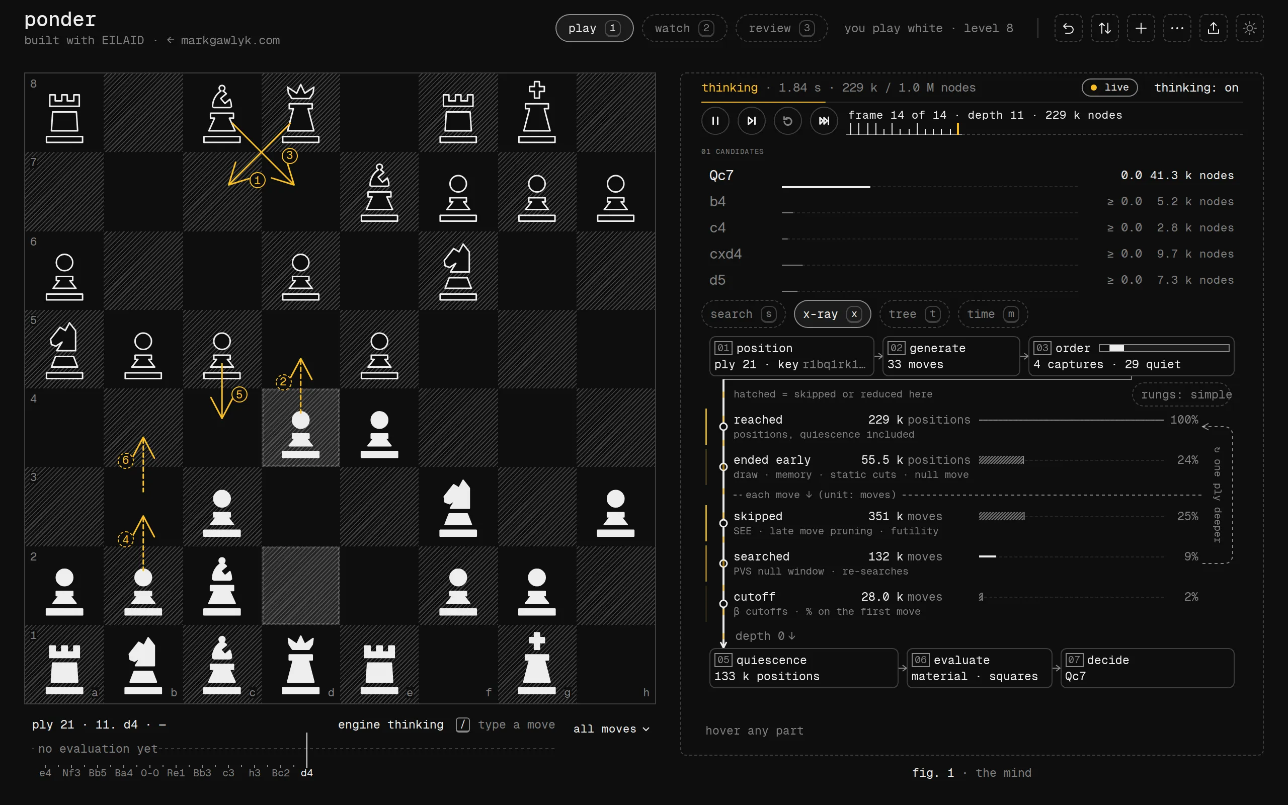The height and width of the screenshot is (805, 1288).
Task: Open the 'all moves' dropdown
Action: [611, 729]
